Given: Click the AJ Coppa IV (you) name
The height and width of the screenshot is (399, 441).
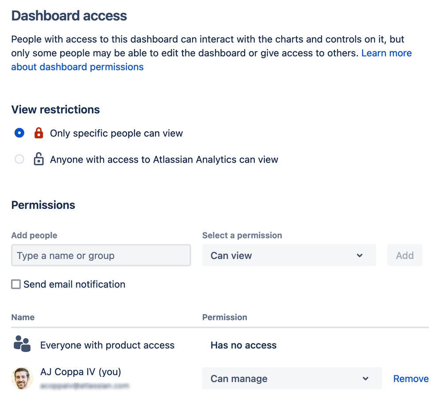Looking at the screenshot, I should pos(80,372).
